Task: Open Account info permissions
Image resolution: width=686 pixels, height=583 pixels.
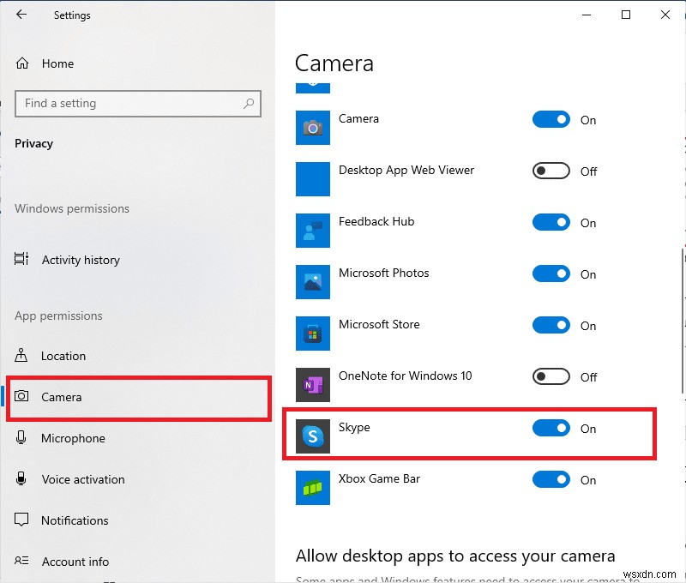Action: point(75,561)
